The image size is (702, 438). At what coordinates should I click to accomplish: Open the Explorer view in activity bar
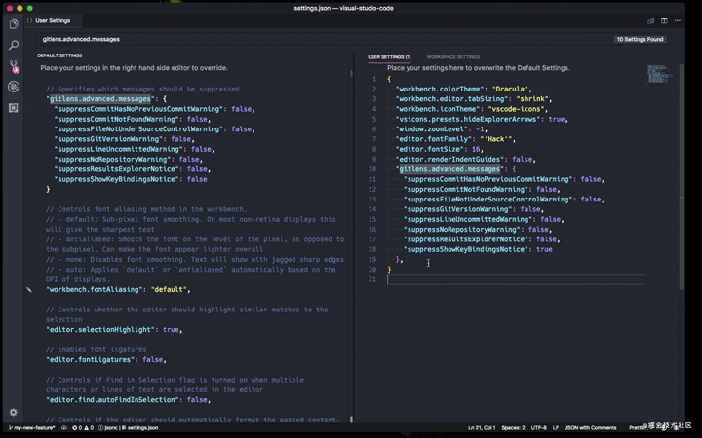(14, 23)
